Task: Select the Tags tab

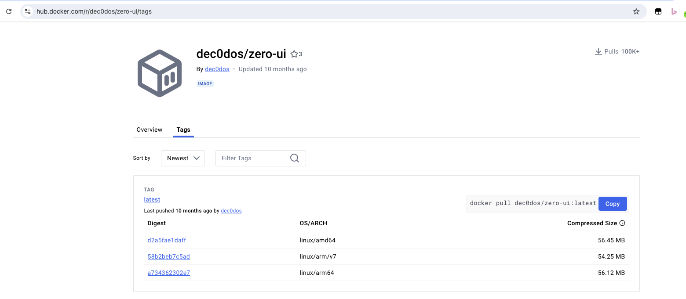Action: click(x=183, y=130)
